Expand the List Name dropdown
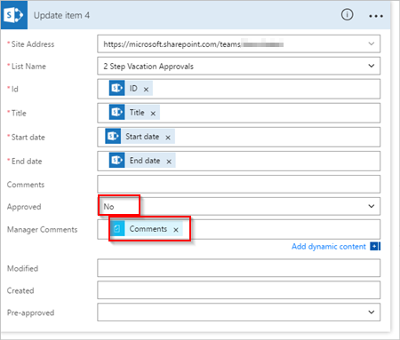Screen dimensions: 400x340 click(x=372, y=66)
